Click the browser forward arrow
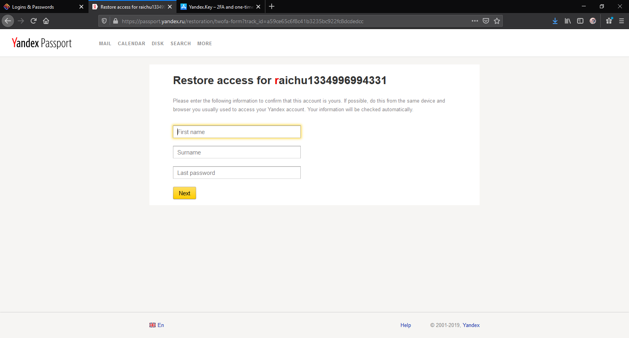The image size is (629, 338). tap(21, 21)
